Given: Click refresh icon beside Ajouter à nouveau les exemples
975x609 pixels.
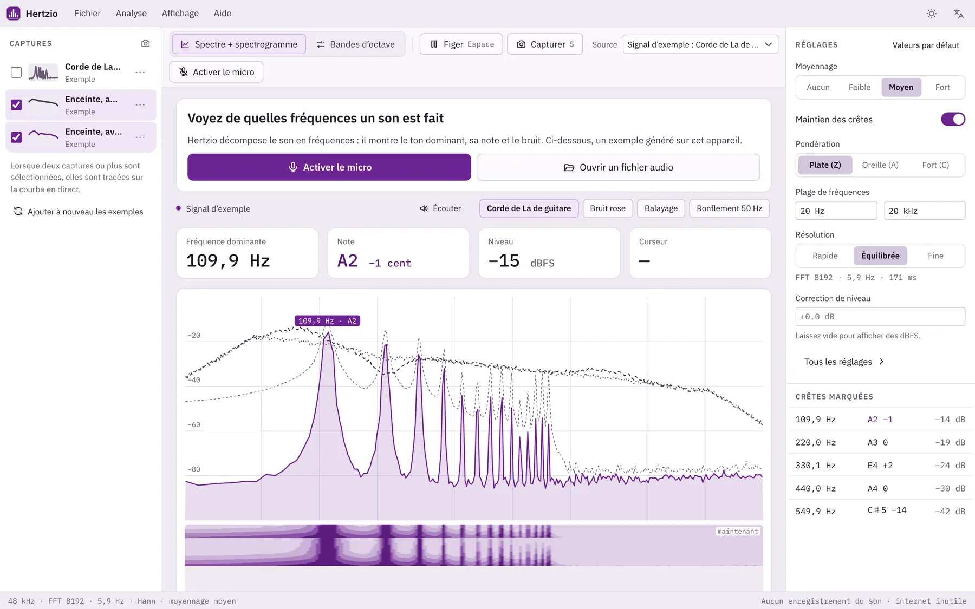Looking at the screenshot, I should 18,211.
